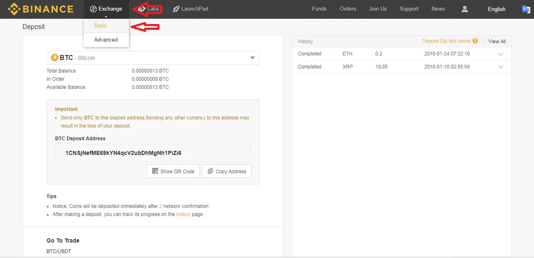Click the LaunchPad rocket icon
This screenshot has width=534, height=258.
click(x=176, y=9)
